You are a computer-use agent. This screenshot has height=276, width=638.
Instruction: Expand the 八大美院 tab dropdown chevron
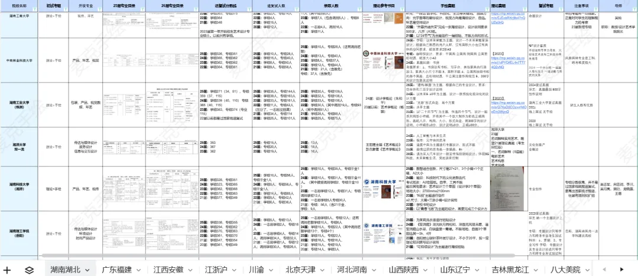(589, 270)
